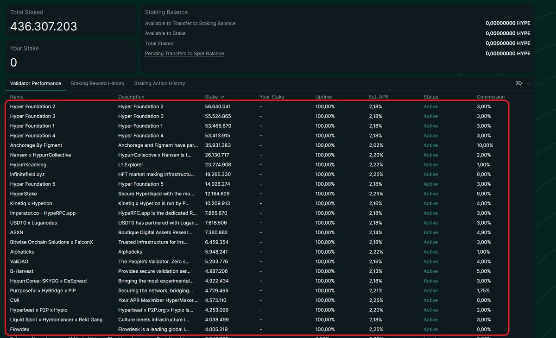Click the 10,00% commission value
556x338 pixels.
pyautogui.click(x=485, y=145)
